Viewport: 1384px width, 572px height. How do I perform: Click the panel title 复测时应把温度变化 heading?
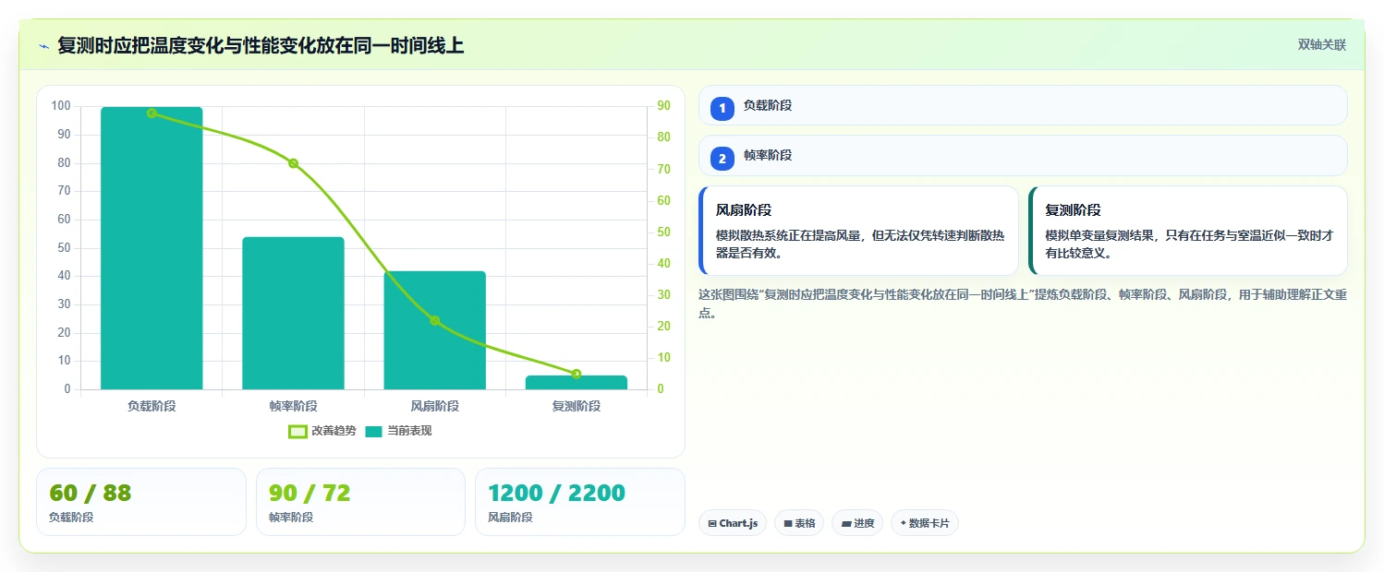[261, 46]
